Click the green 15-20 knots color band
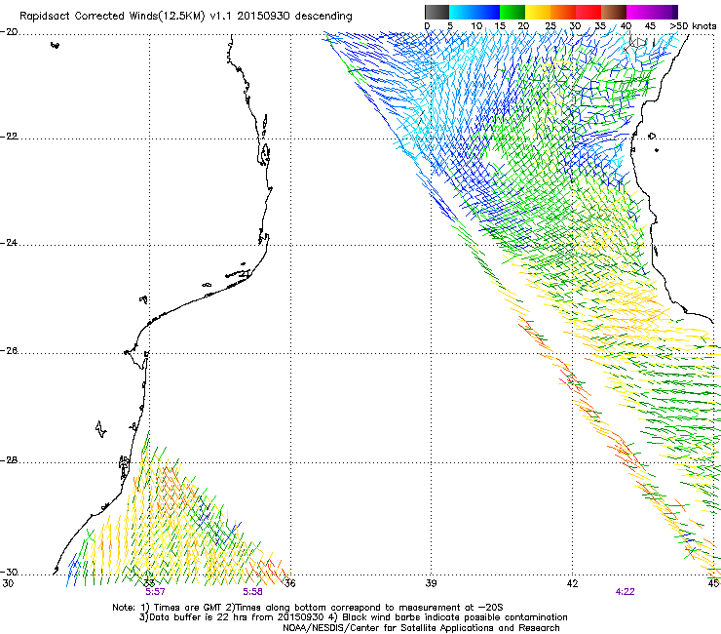721x634 pixels. (512, 12)
